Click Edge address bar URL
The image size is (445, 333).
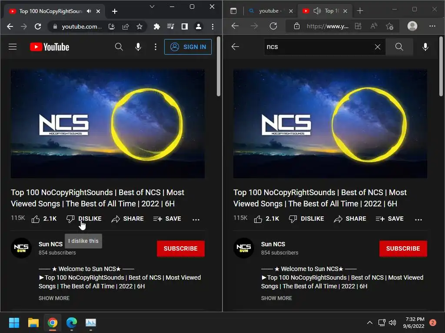click(x=328, y=26)
